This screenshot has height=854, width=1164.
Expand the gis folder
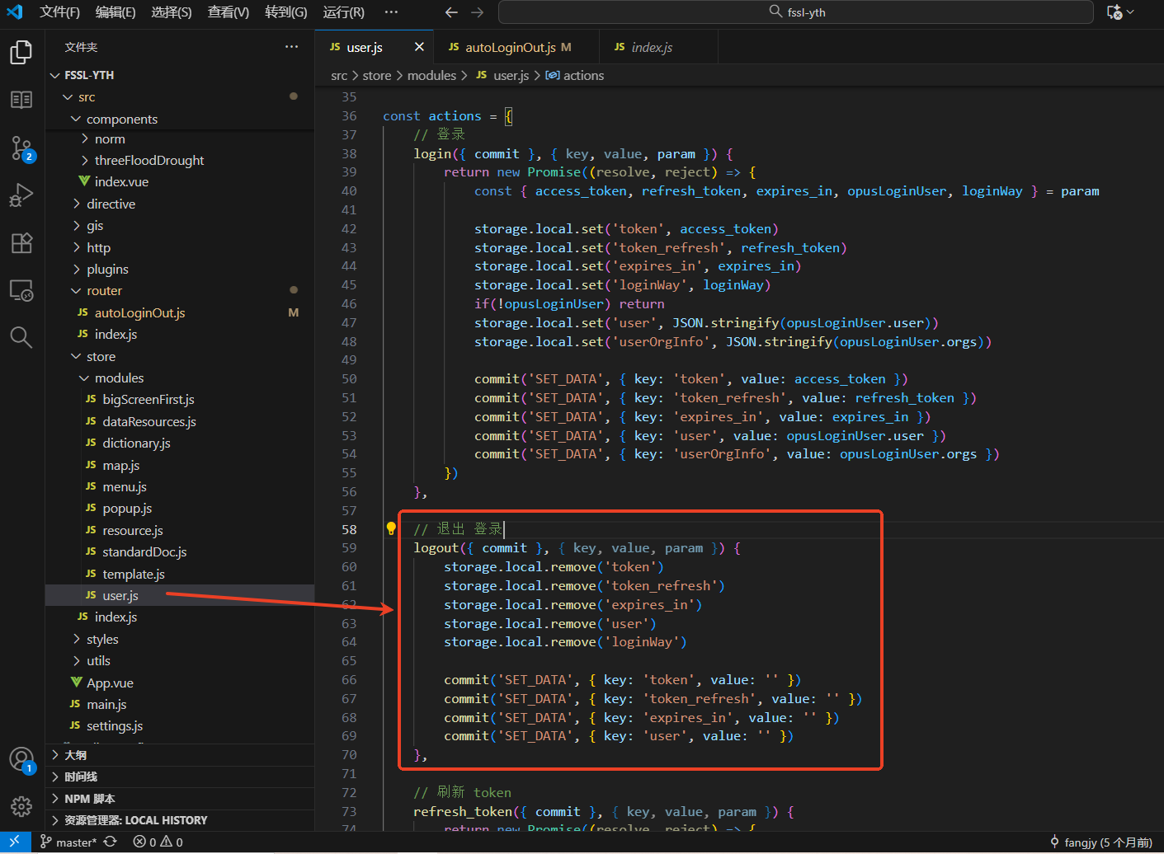pos(180,225)
